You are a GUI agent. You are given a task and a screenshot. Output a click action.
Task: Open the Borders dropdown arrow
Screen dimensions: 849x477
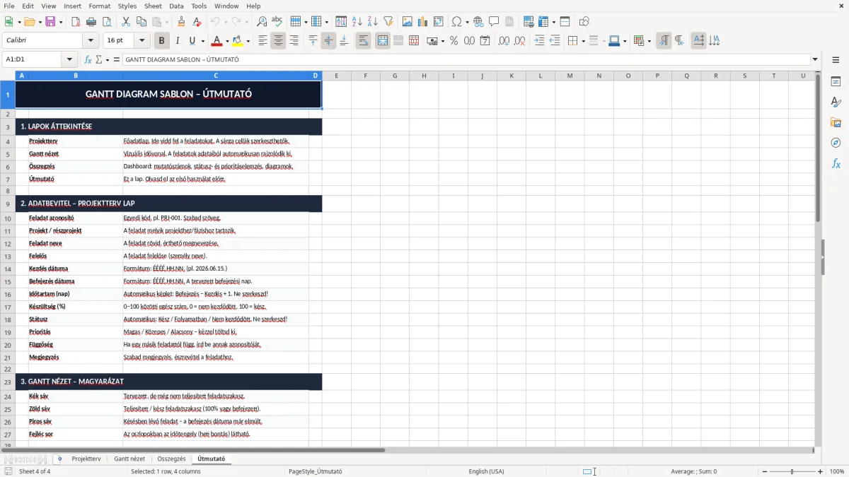[x=583, y=41]
